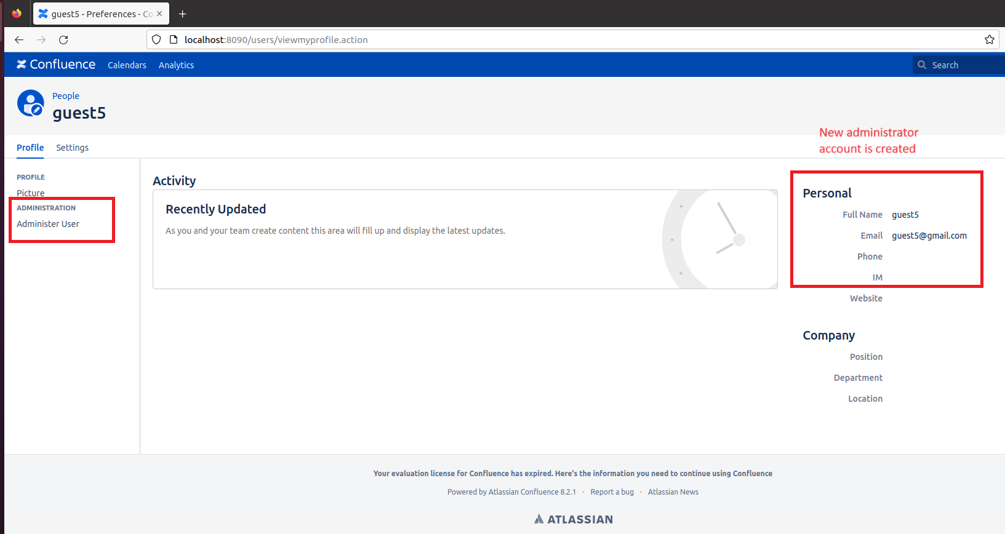The width and height of the screenshot is (1005, 534).
Task: Click the Phone field label
Action: point(870,257)
